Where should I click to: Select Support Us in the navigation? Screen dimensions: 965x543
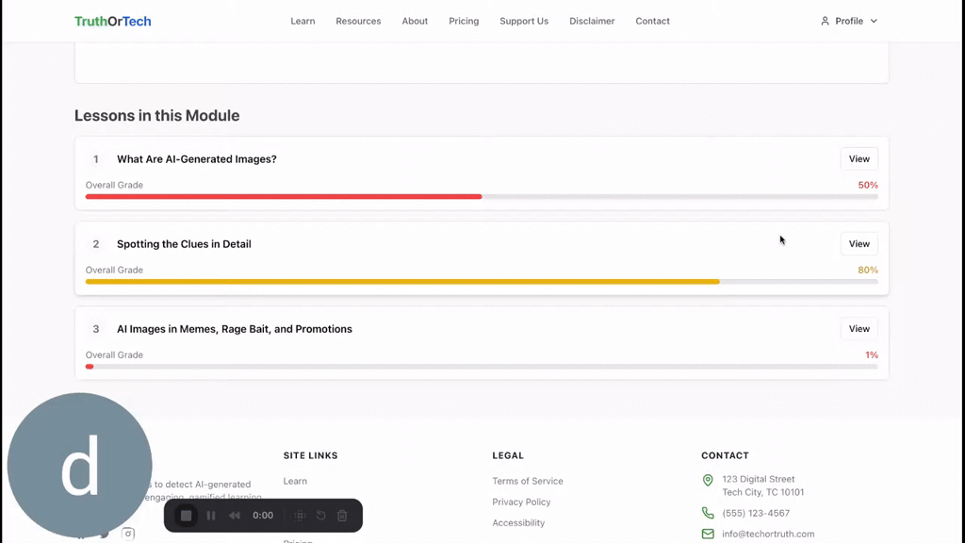(524, 21)
